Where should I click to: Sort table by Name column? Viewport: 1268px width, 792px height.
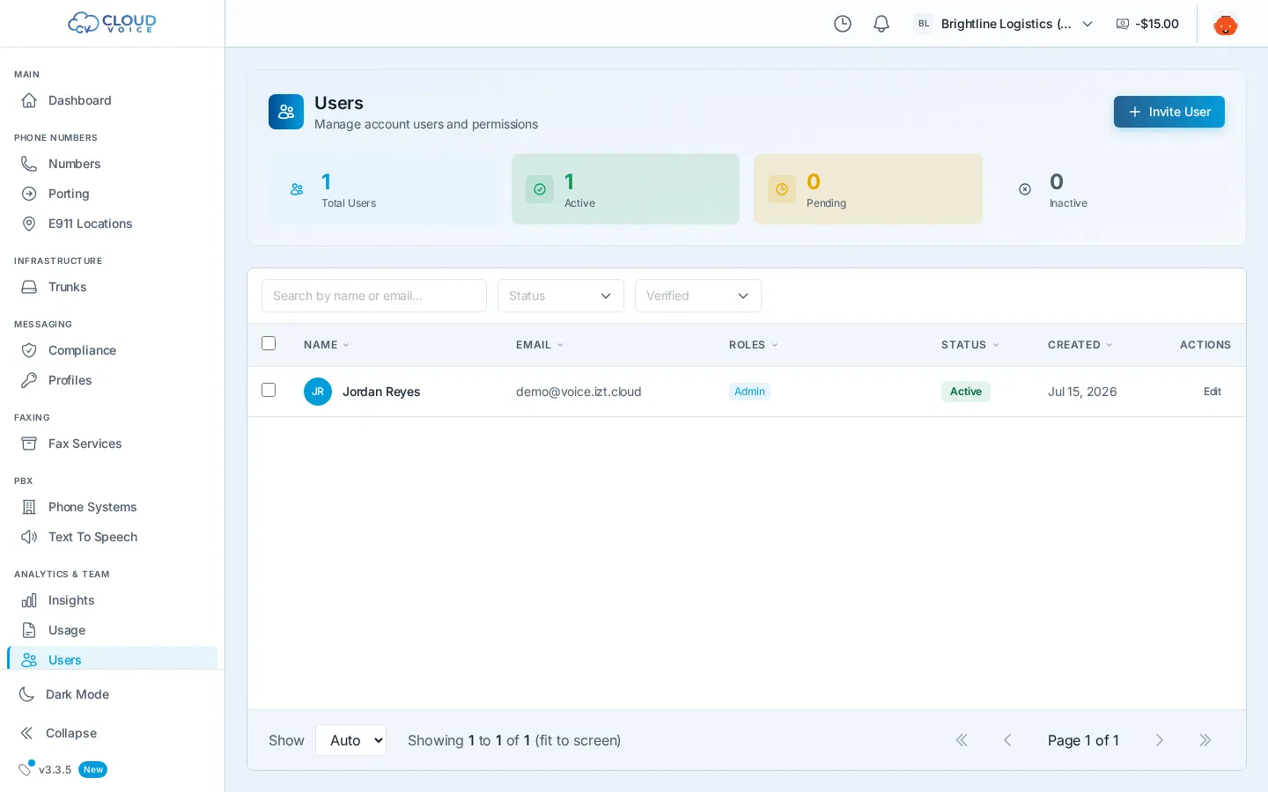click(327, 345)
